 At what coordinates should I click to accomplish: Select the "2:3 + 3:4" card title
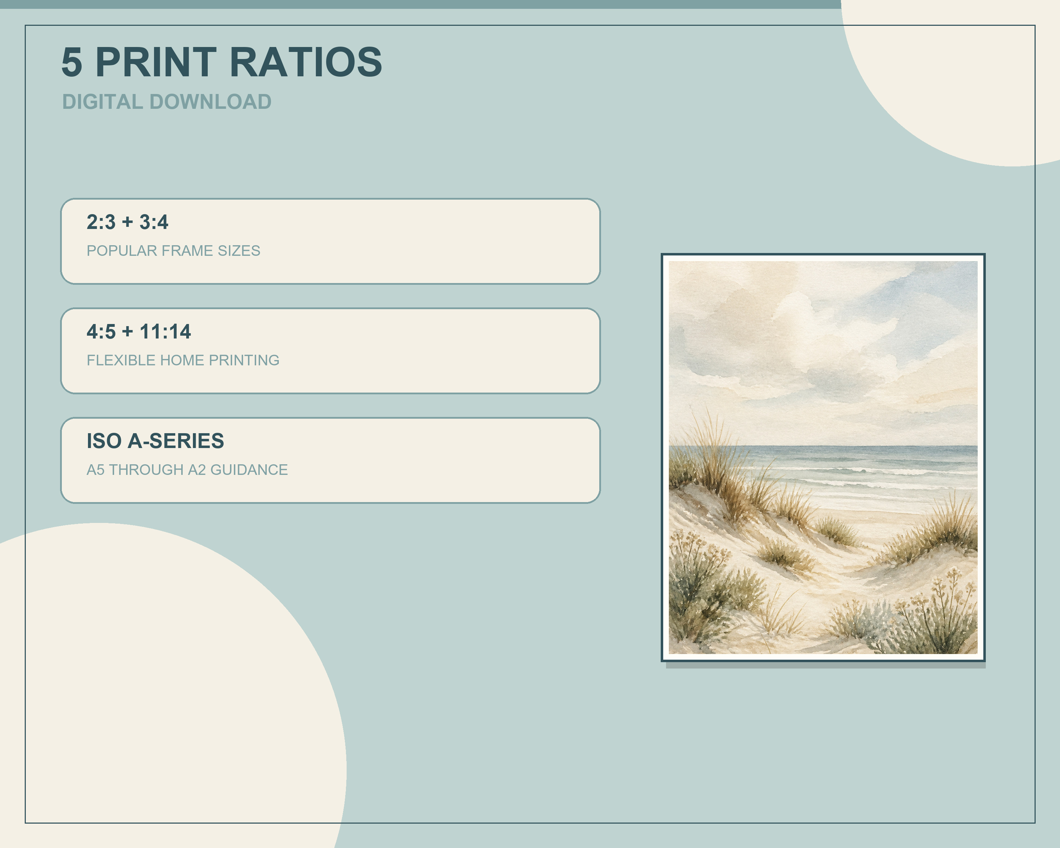[127, 222]
